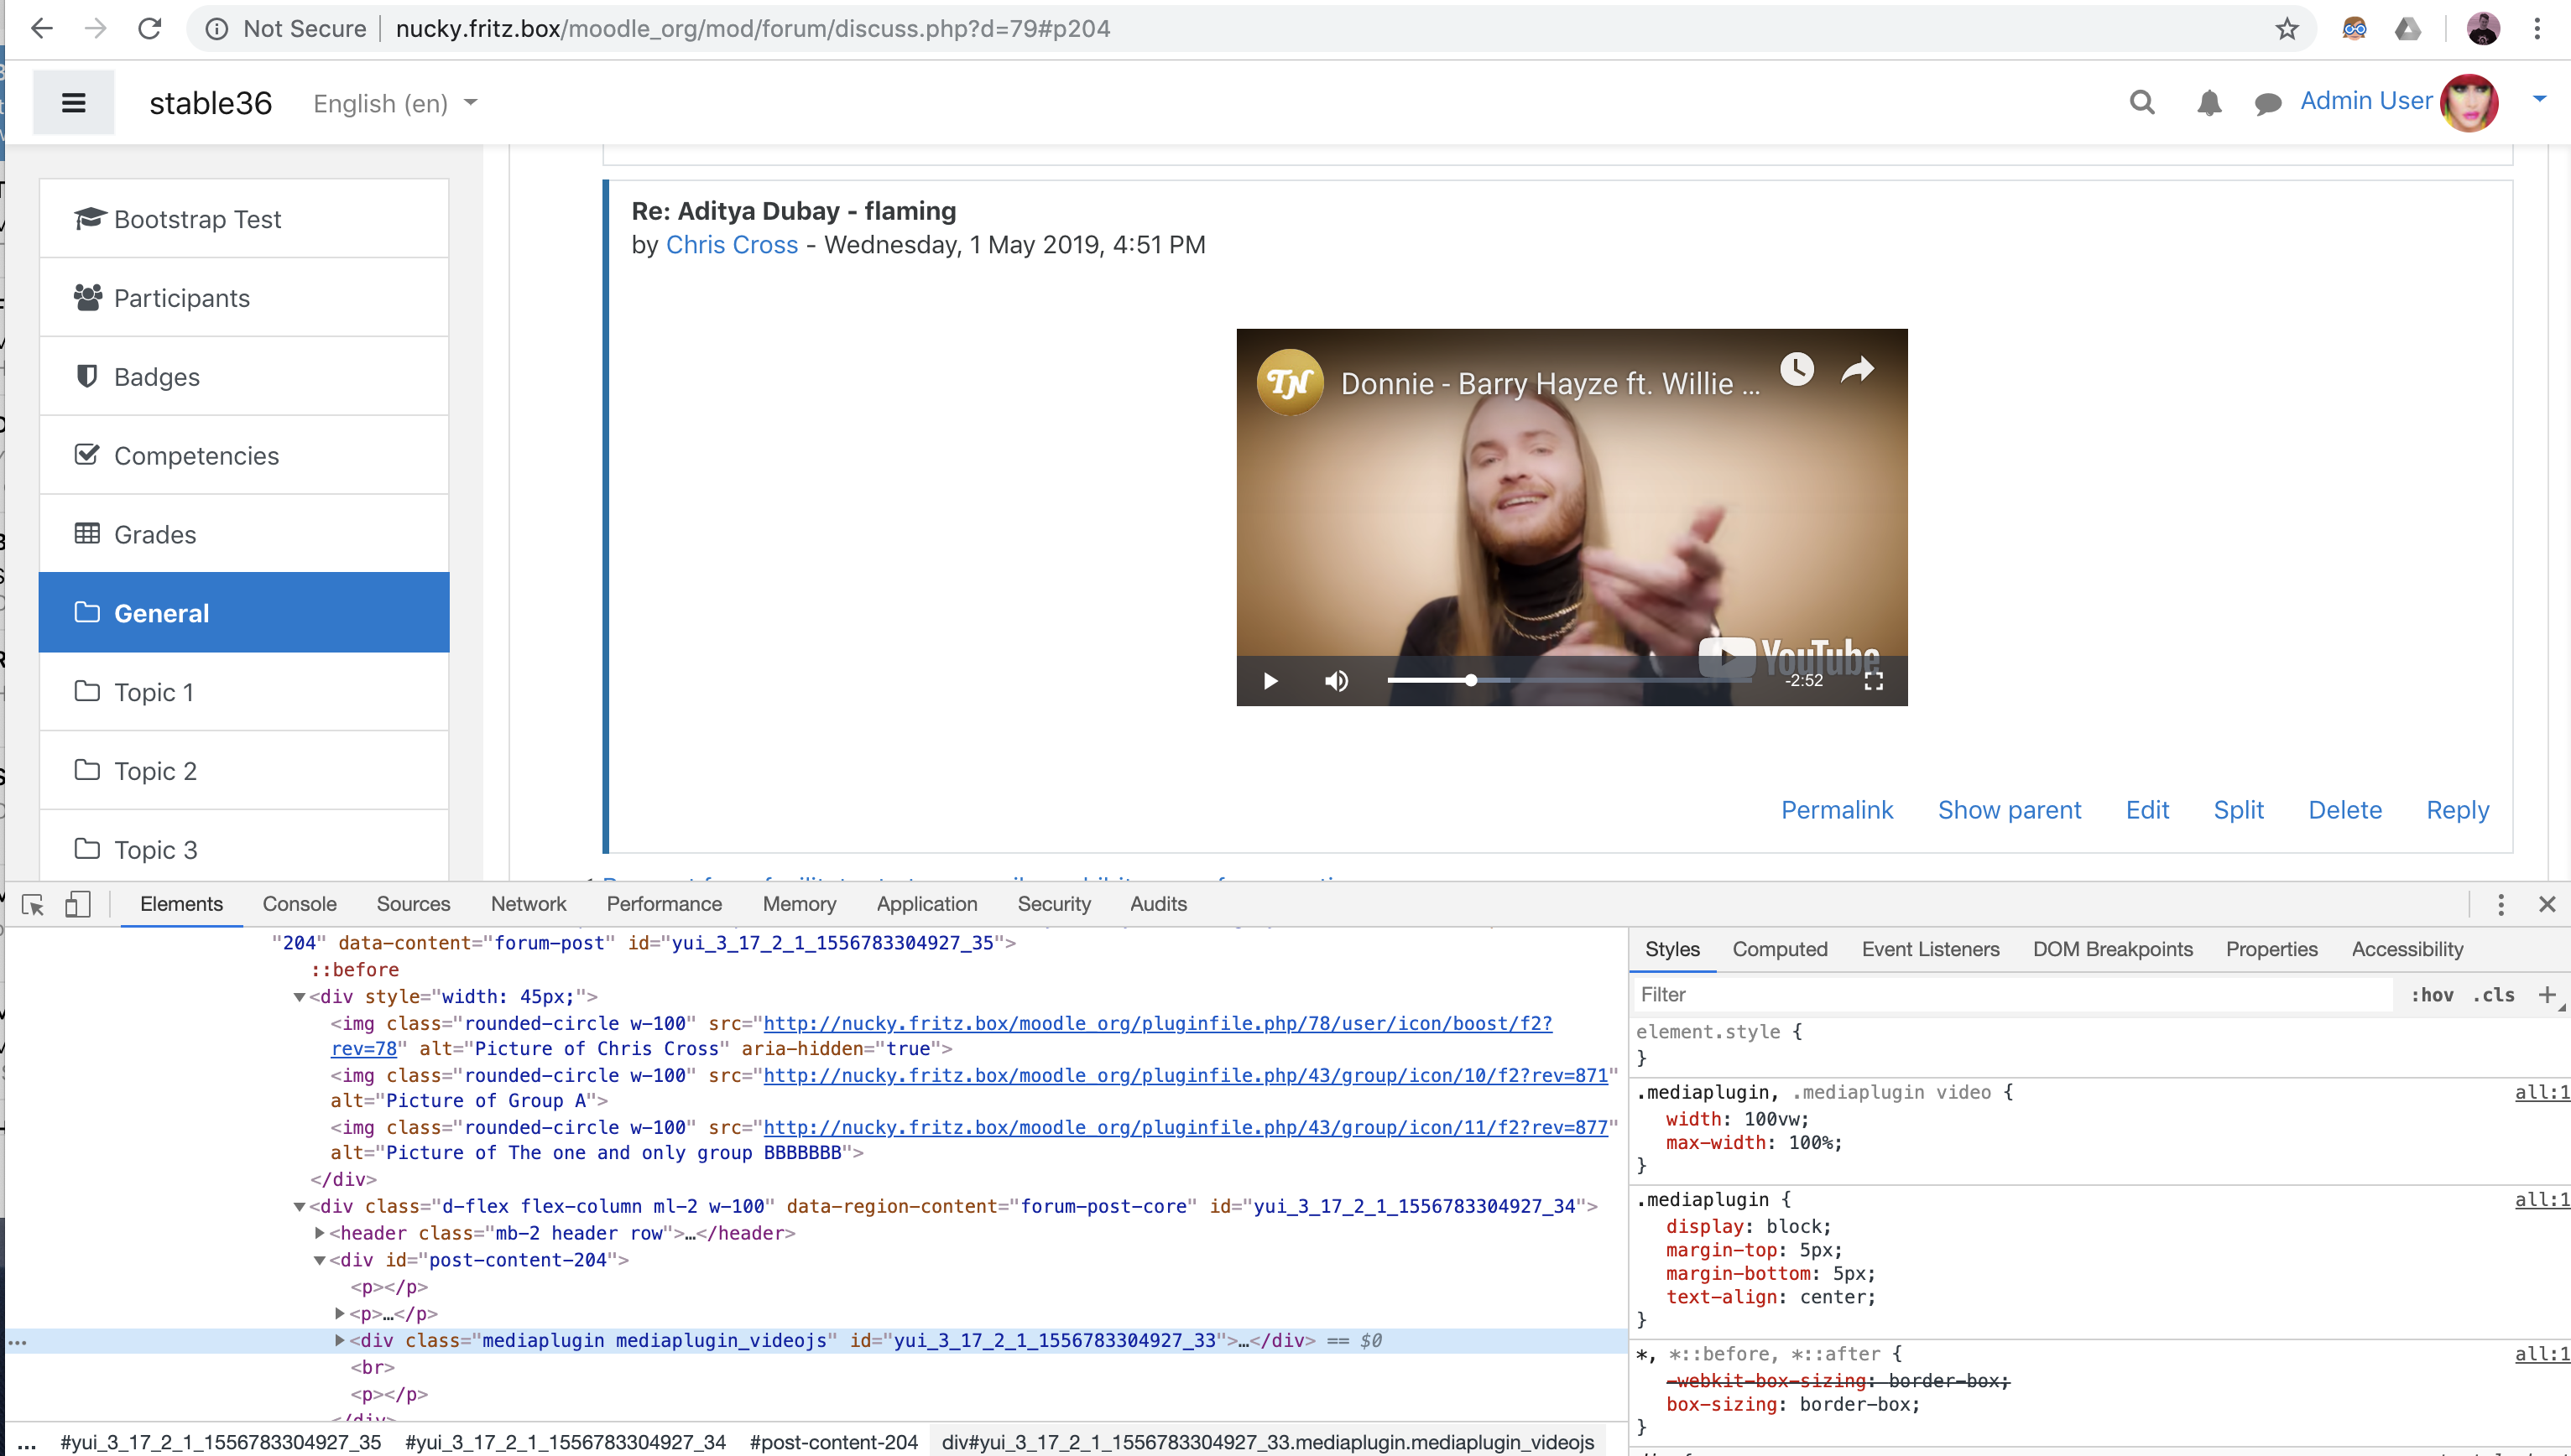Viewport: 2571px width, 1456px height.
Task: Split the discussion at this post
Action: tap(2238, 810)
